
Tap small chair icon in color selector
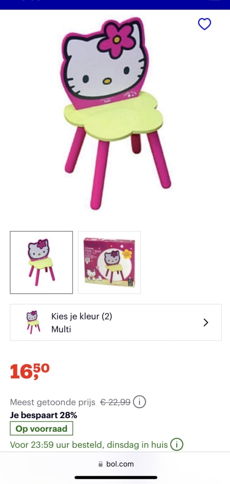(x=33, y=322)
